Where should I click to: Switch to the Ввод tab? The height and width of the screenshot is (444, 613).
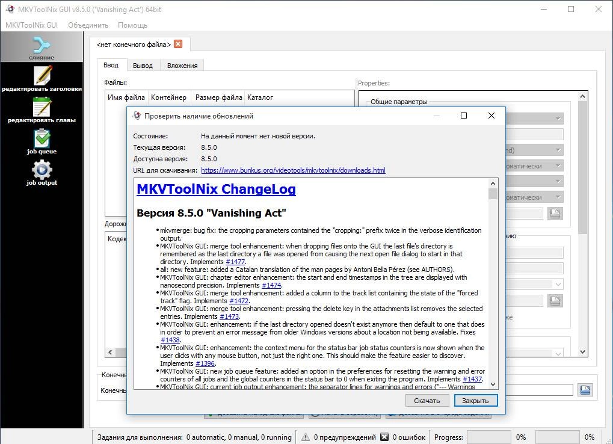[x=111, y=65]
